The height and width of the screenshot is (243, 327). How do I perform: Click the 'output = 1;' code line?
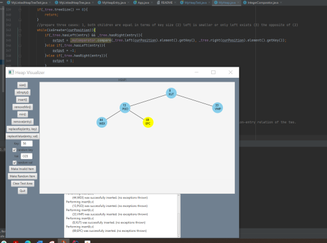(63, 61)
